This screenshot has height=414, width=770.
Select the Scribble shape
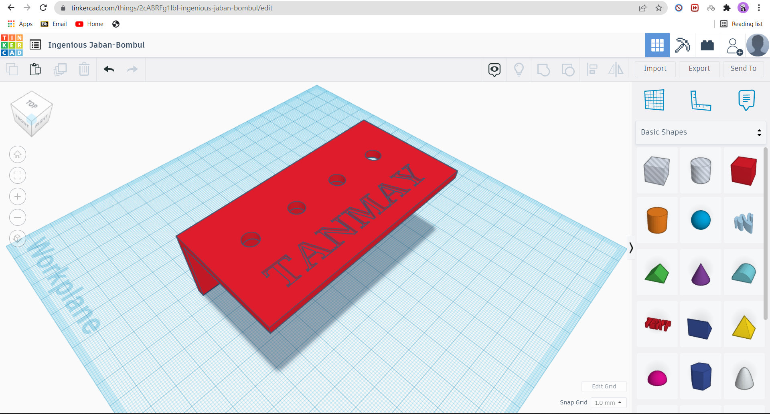744,222
